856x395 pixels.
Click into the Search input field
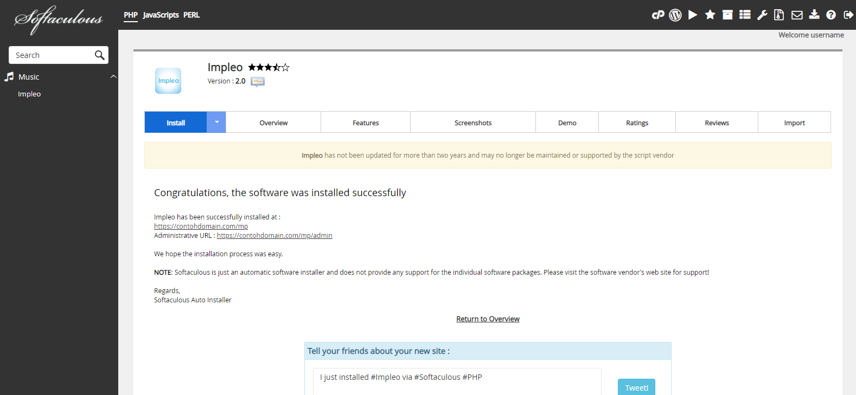click(x=52, y=55)
